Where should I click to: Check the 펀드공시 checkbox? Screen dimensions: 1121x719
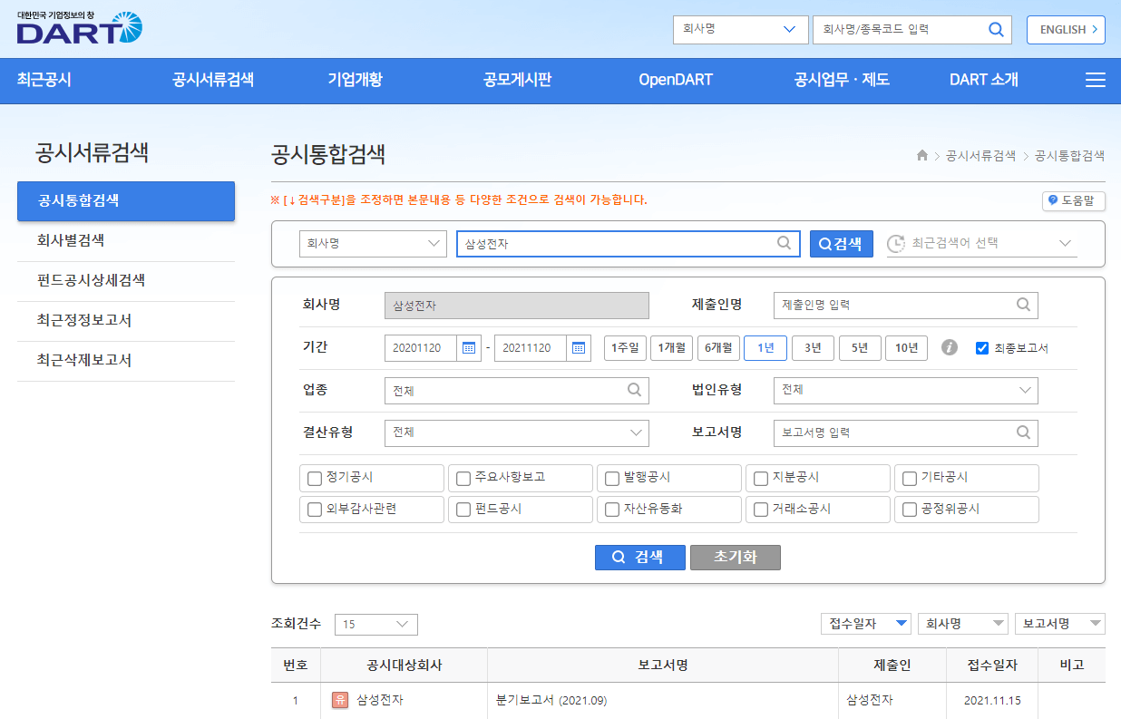point(462,510)
